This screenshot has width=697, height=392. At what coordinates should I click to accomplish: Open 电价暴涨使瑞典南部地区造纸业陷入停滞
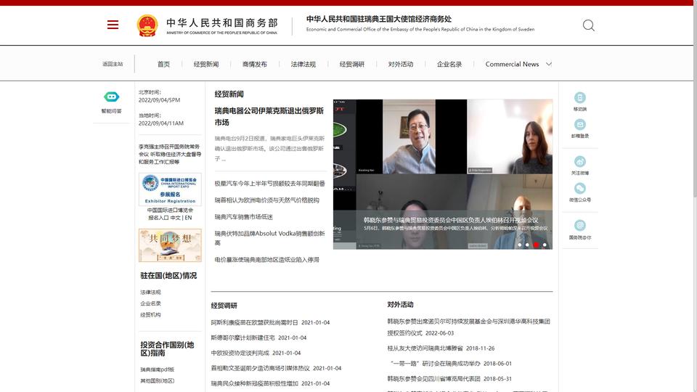(266, 260)
